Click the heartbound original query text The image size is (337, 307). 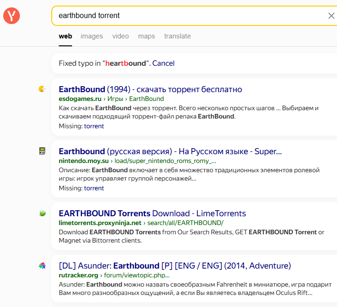126,63
